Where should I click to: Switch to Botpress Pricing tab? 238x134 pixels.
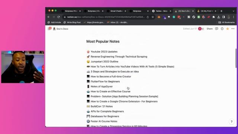point(71,11)
